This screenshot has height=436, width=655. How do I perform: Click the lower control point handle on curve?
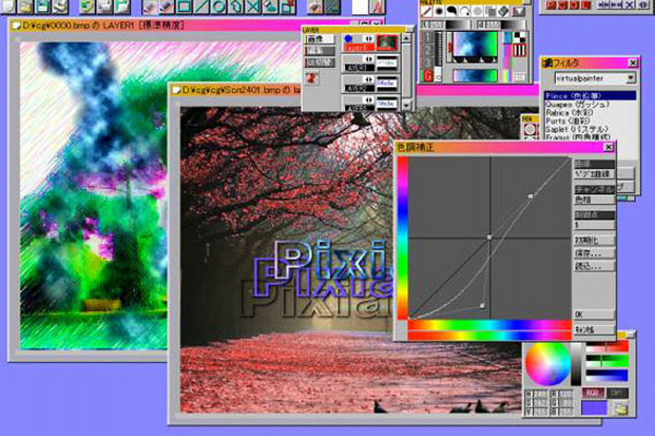pos(483,306)
